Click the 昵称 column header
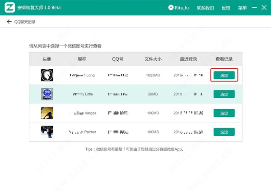Viewport: 271px width, 191px height. pyautogui.click(x=82, y=59)
